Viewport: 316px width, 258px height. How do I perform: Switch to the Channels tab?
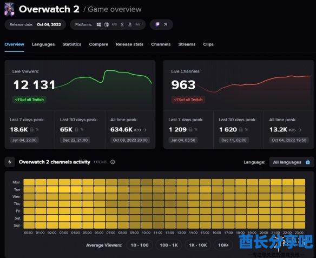click(x=161, y=44)
